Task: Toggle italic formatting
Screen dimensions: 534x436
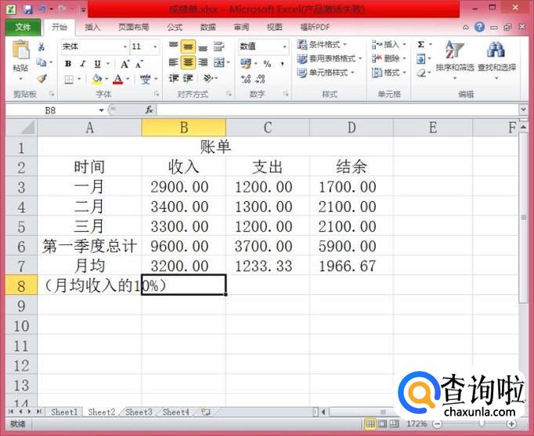Action: click(82, 63)
